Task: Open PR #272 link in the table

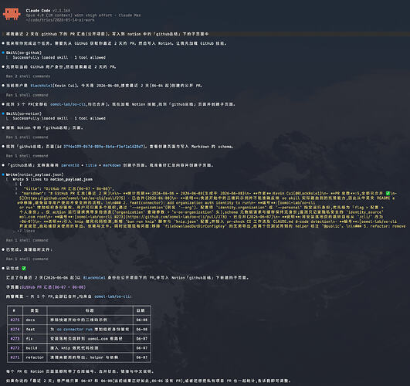Action: click(15, 348)
